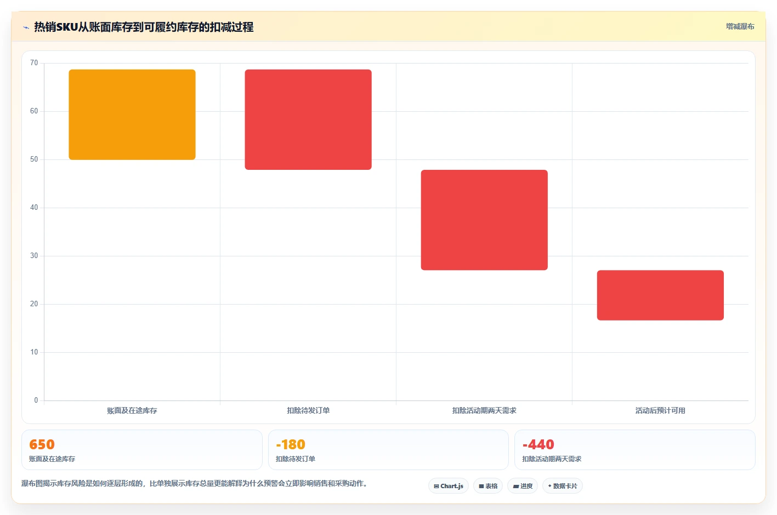Click the chart title 热销SKU从账面库存到可履约库存的扣减过程
The image size is (777, 515).
tap(144, 27)
